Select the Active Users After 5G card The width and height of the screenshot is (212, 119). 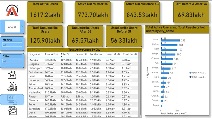(93, 12)
